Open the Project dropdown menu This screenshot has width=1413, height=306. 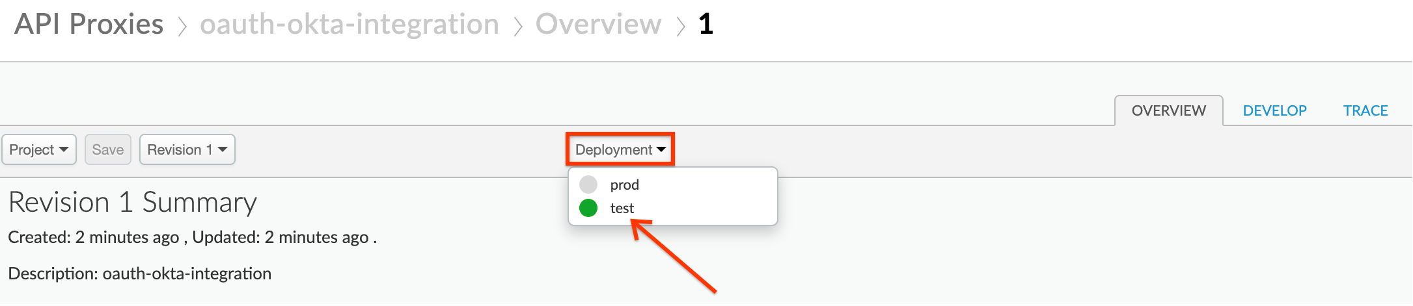(x=39, y=149)
